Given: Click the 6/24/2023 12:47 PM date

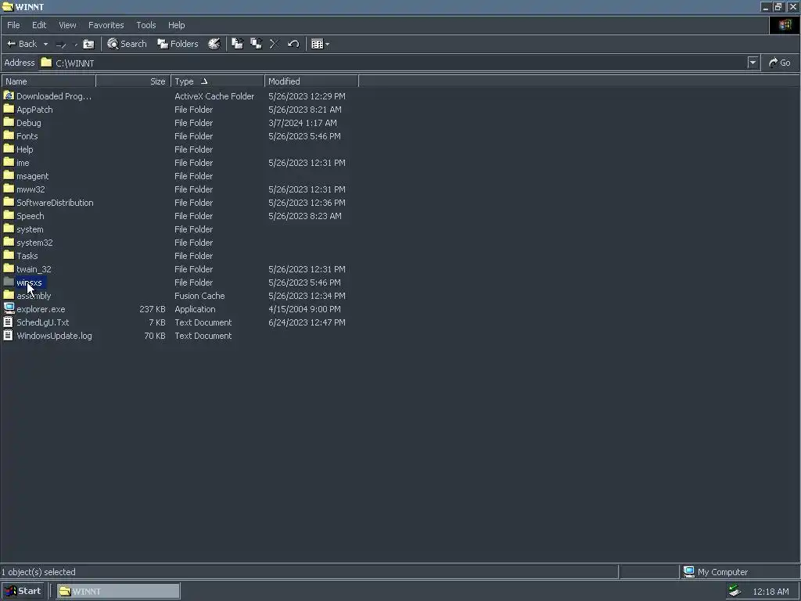Looking at the screenshot, I should [x=307, y=322].
